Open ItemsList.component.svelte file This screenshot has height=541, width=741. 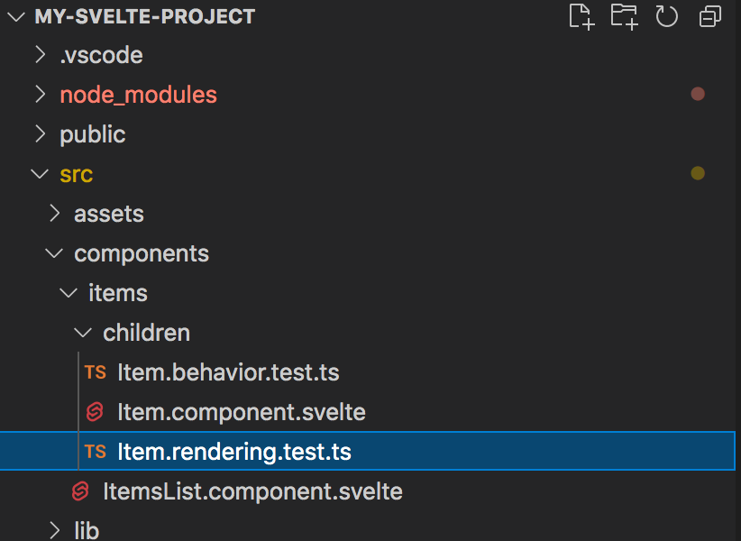252,491
